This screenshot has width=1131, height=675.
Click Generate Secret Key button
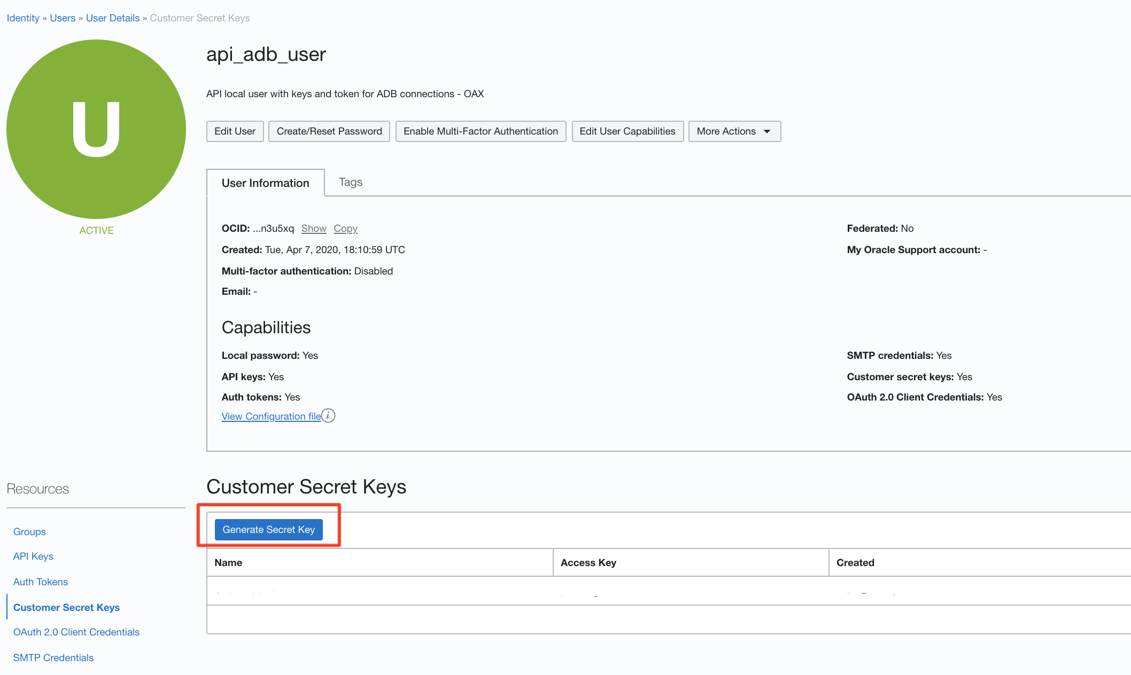click(x=268, y=530)
